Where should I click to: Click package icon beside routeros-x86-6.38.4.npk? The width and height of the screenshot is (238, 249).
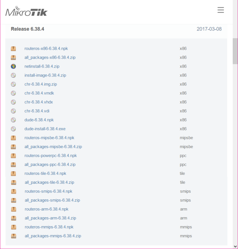[13, 48]
